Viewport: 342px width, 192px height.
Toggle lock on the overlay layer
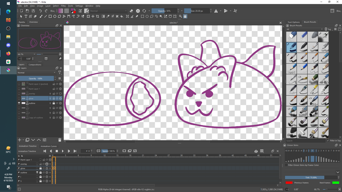click(54, 94)
